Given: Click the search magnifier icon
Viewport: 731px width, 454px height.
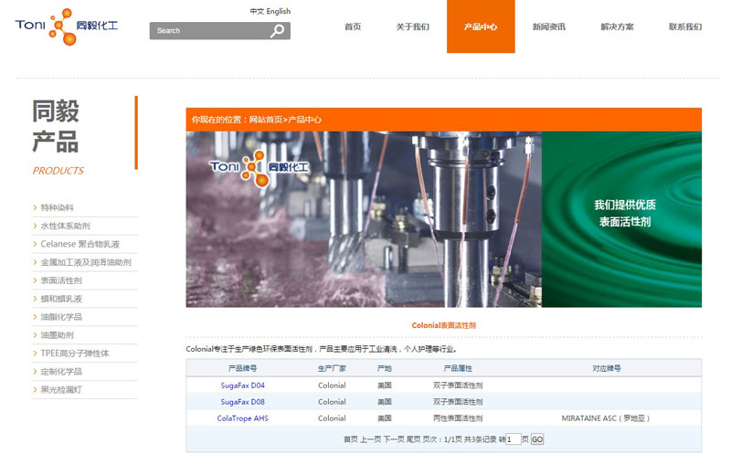Looking at the screenshot, I should point(278,31).
